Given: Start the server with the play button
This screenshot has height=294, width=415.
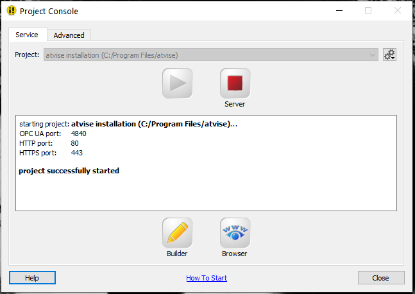Looking at the screenshot, I should tap(177, 83).
